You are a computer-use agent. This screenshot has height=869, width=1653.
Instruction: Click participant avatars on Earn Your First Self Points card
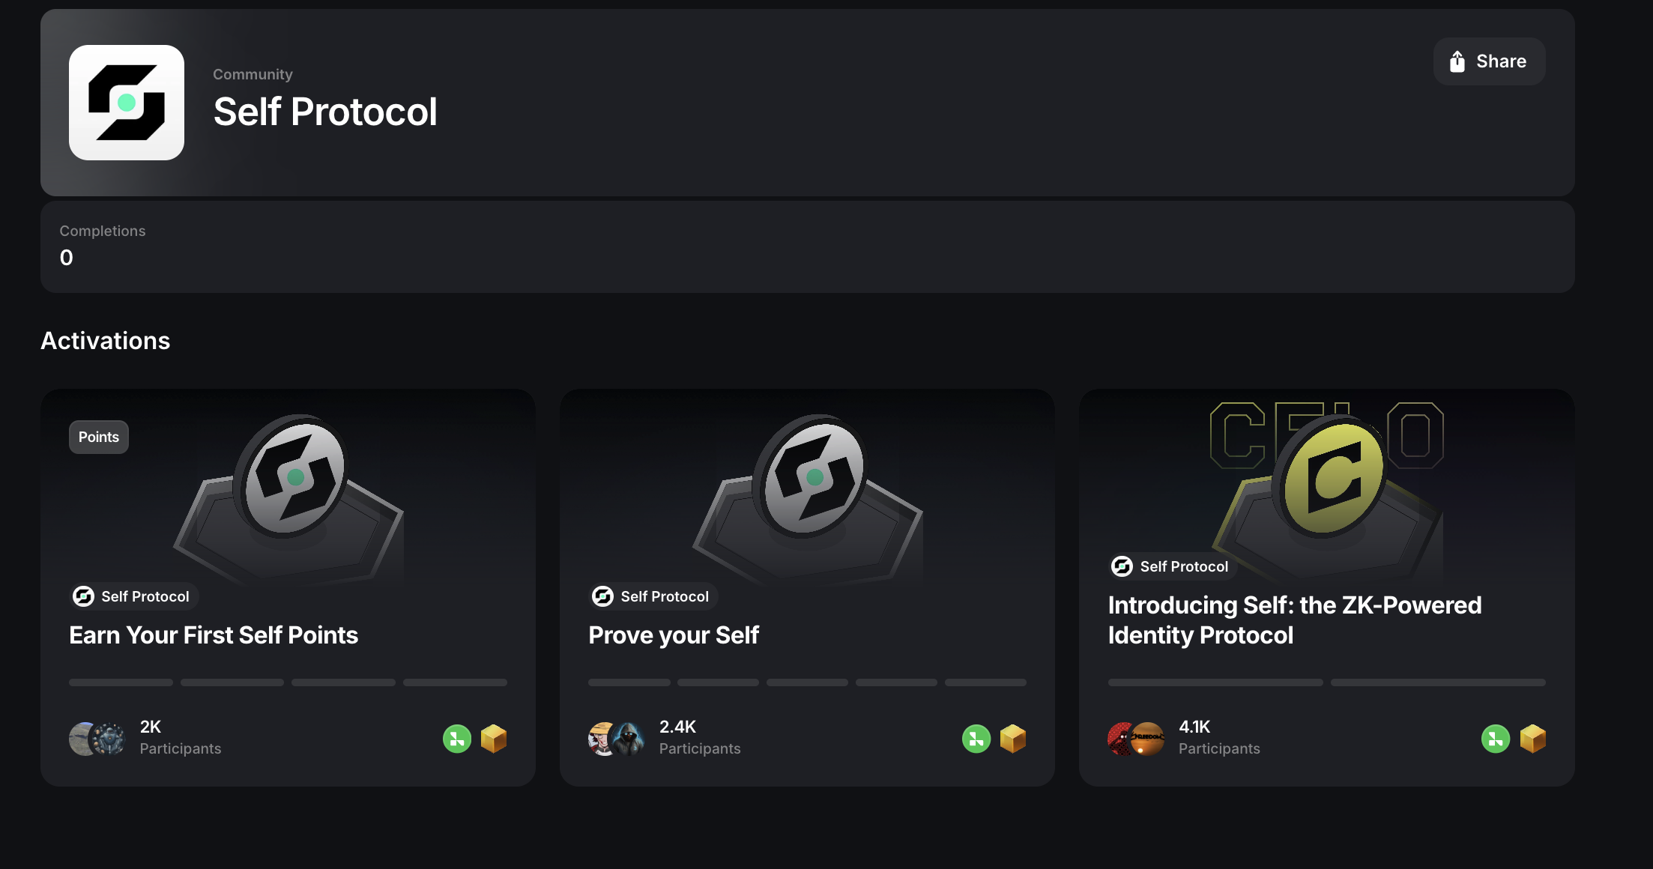click(97, 739)
